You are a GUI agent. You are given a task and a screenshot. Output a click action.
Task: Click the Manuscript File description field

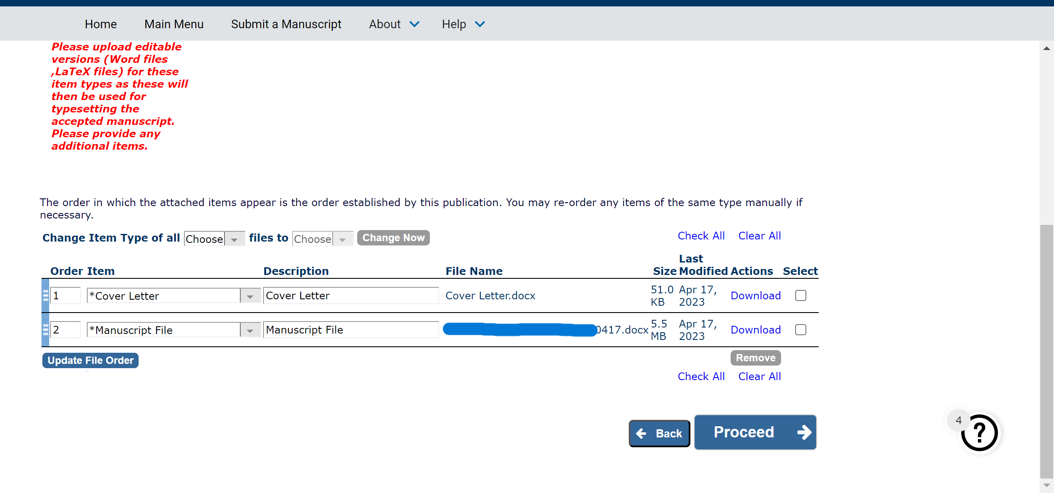pyautogui.click(x=350, y=330)
